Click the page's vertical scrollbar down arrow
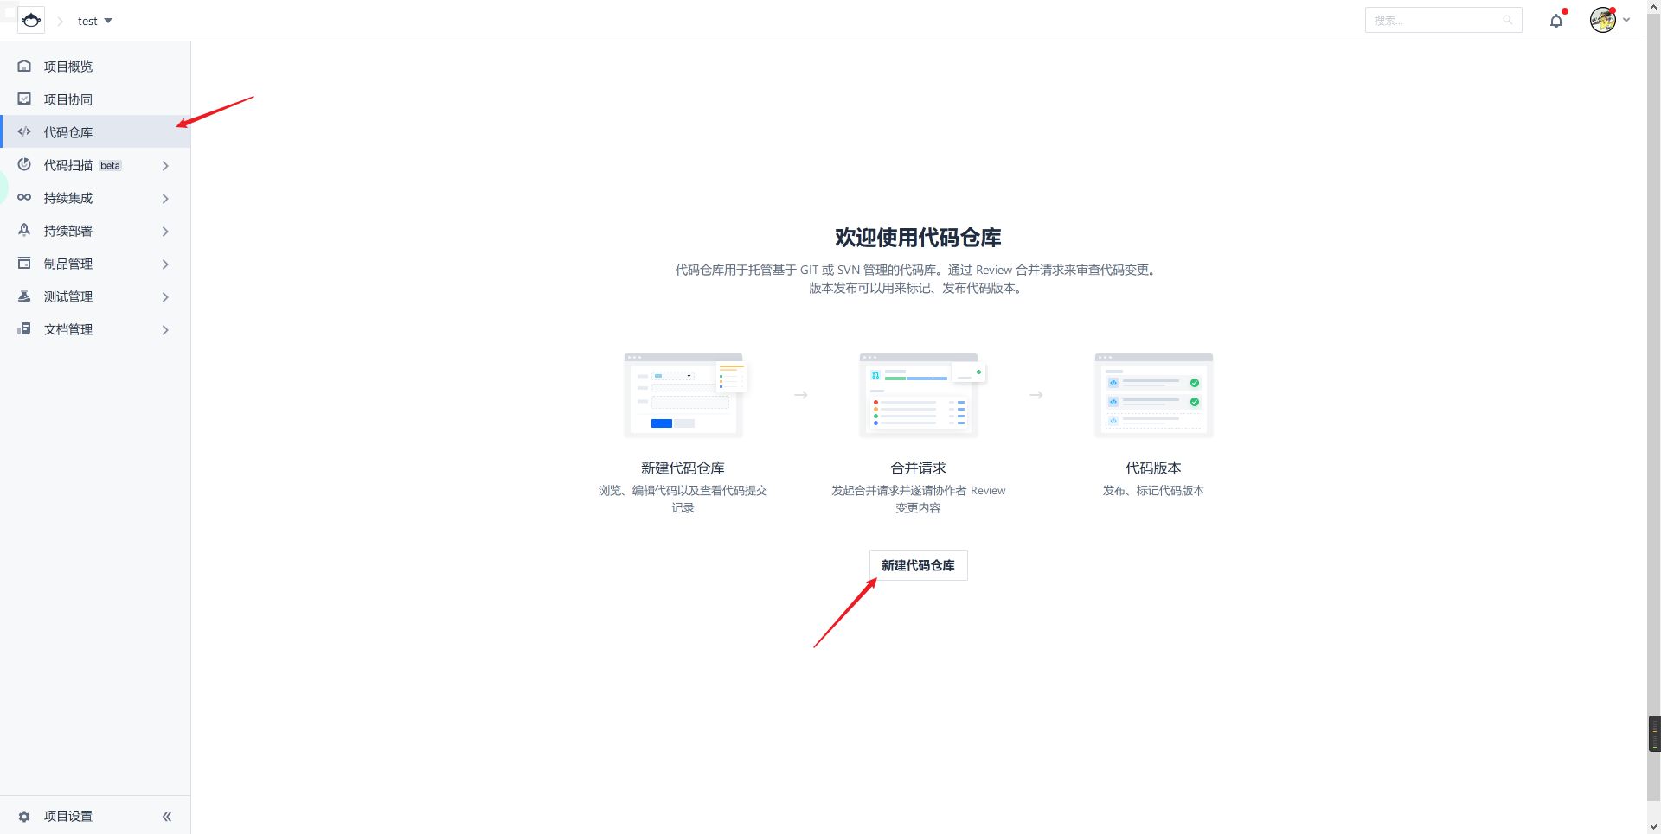This screenshot has width=1661, height=834. click(x=1653, y=826)
